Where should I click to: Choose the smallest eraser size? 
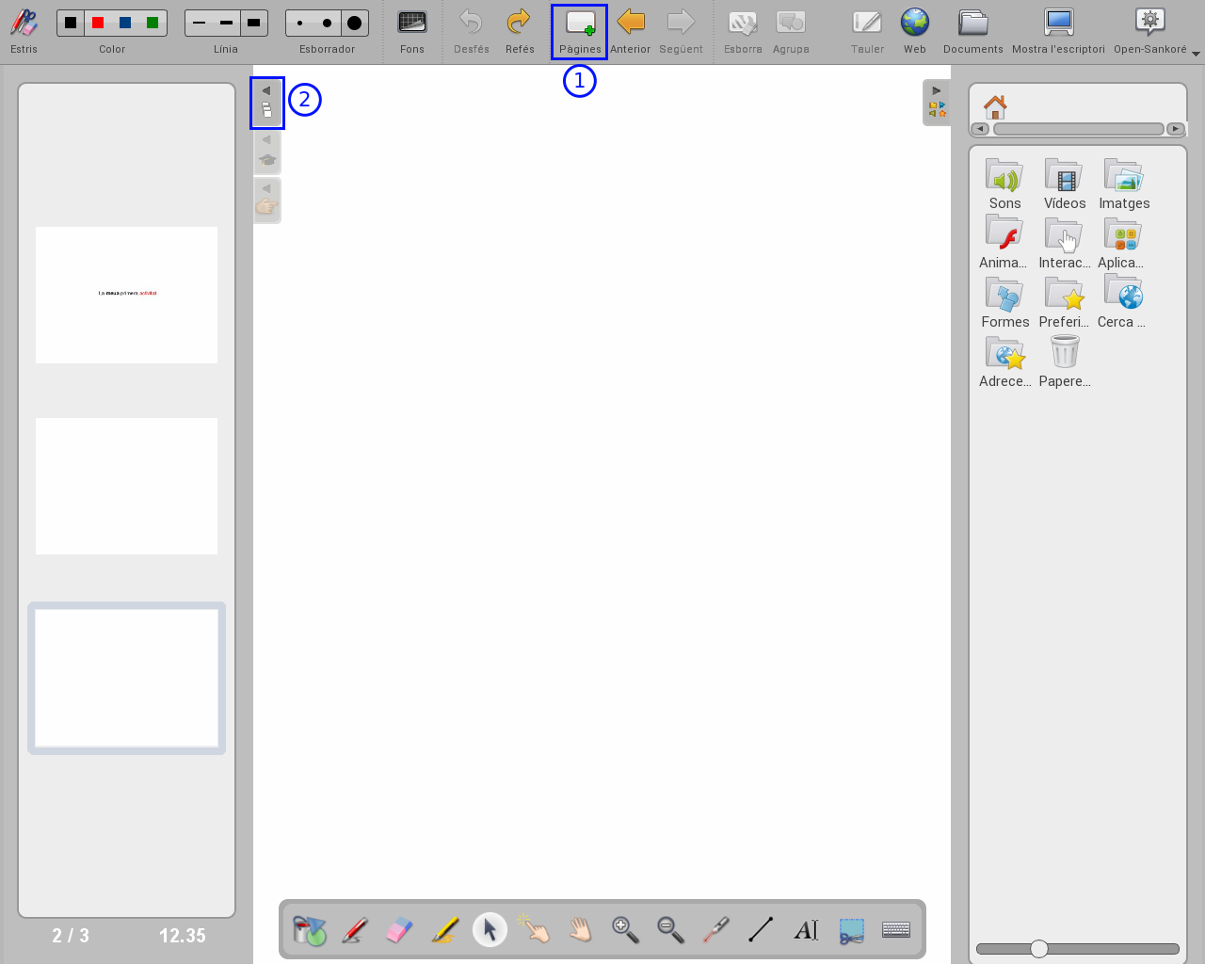click(300, 23)
